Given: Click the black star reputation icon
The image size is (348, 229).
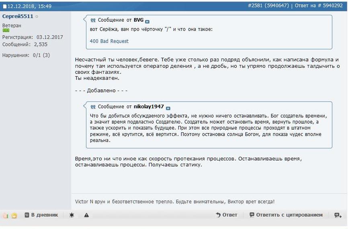Looking at the screenshot, I should (72, 215).
